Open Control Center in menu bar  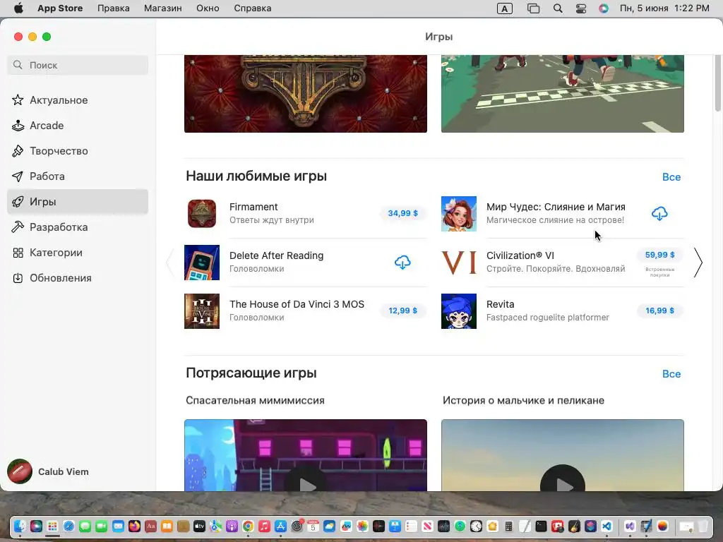tap(581, 8)
